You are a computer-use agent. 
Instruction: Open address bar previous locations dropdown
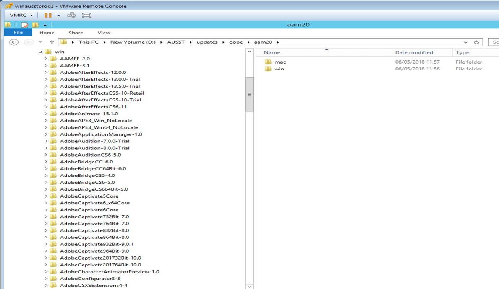pos(465,42)
